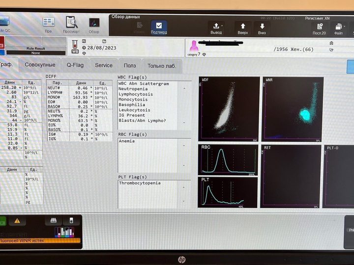Open the WDF scattergram
The height and width of the screenshot is (265, 354).
tap(229, 109)
